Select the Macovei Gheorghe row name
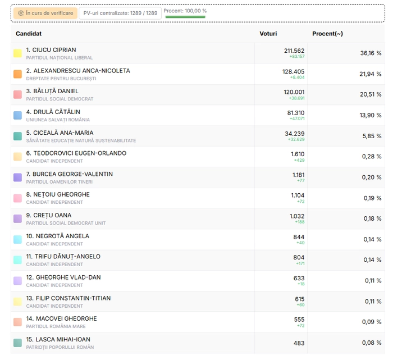The height and width of the screenshot is (360, 393). coord(61,318)
